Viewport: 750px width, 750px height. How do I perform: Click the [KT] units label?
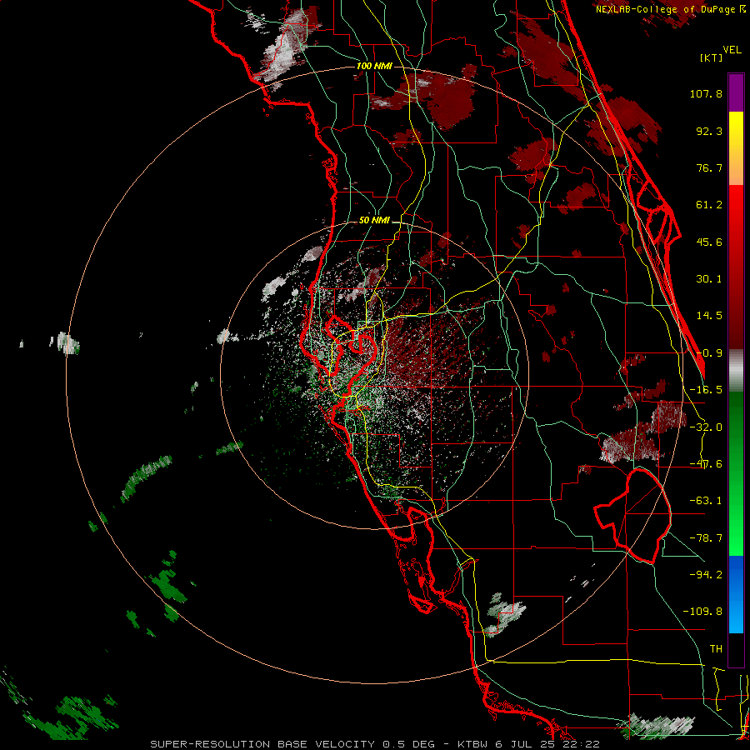(712, 57)
